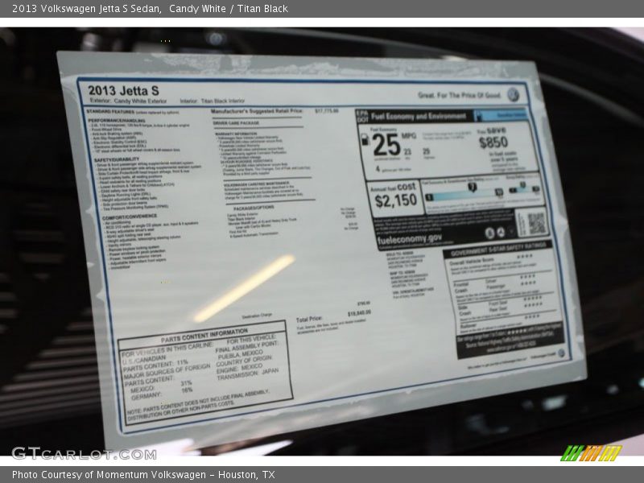The image size is (644, 483).
Task: Open the fueleconomy.gov link
Action: click(x=411, y=238)
